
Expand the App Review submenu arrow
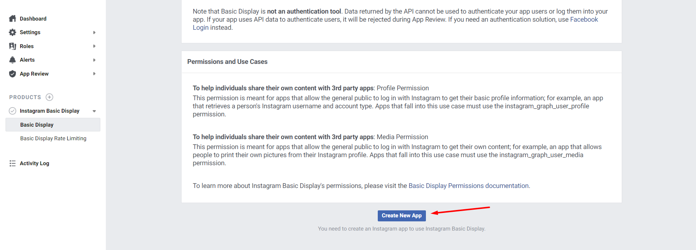[x=94, y=74]
